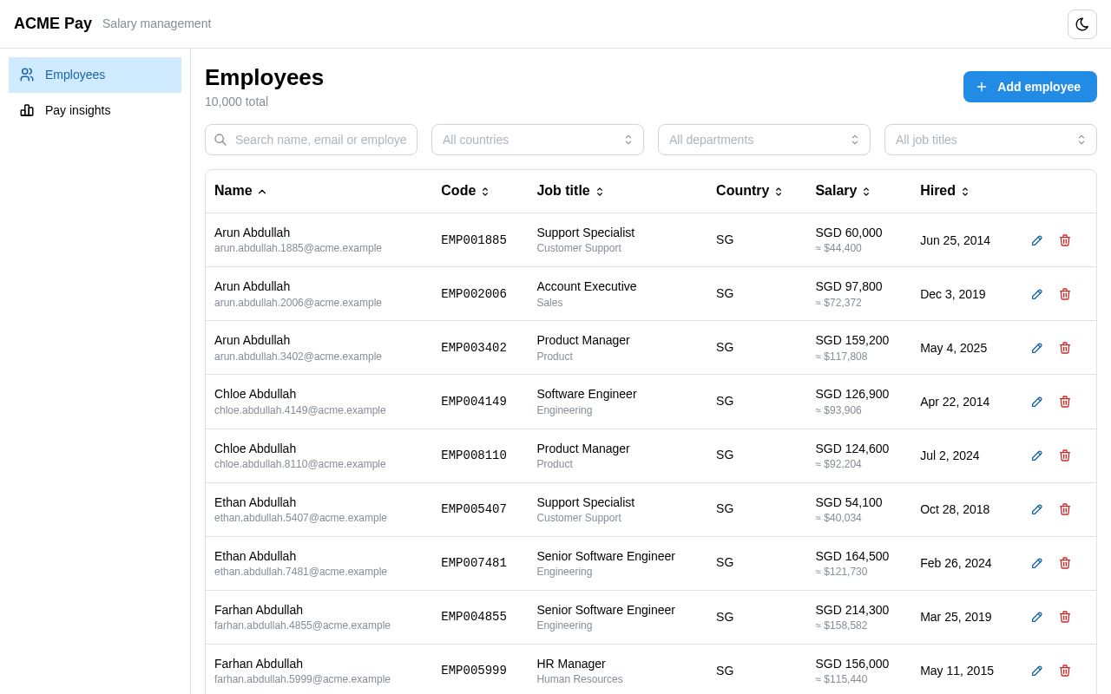This screenshot has width=1111, height=694.
Task: Delete the employee with code EMP001885
Action: tap(1065, 240)
